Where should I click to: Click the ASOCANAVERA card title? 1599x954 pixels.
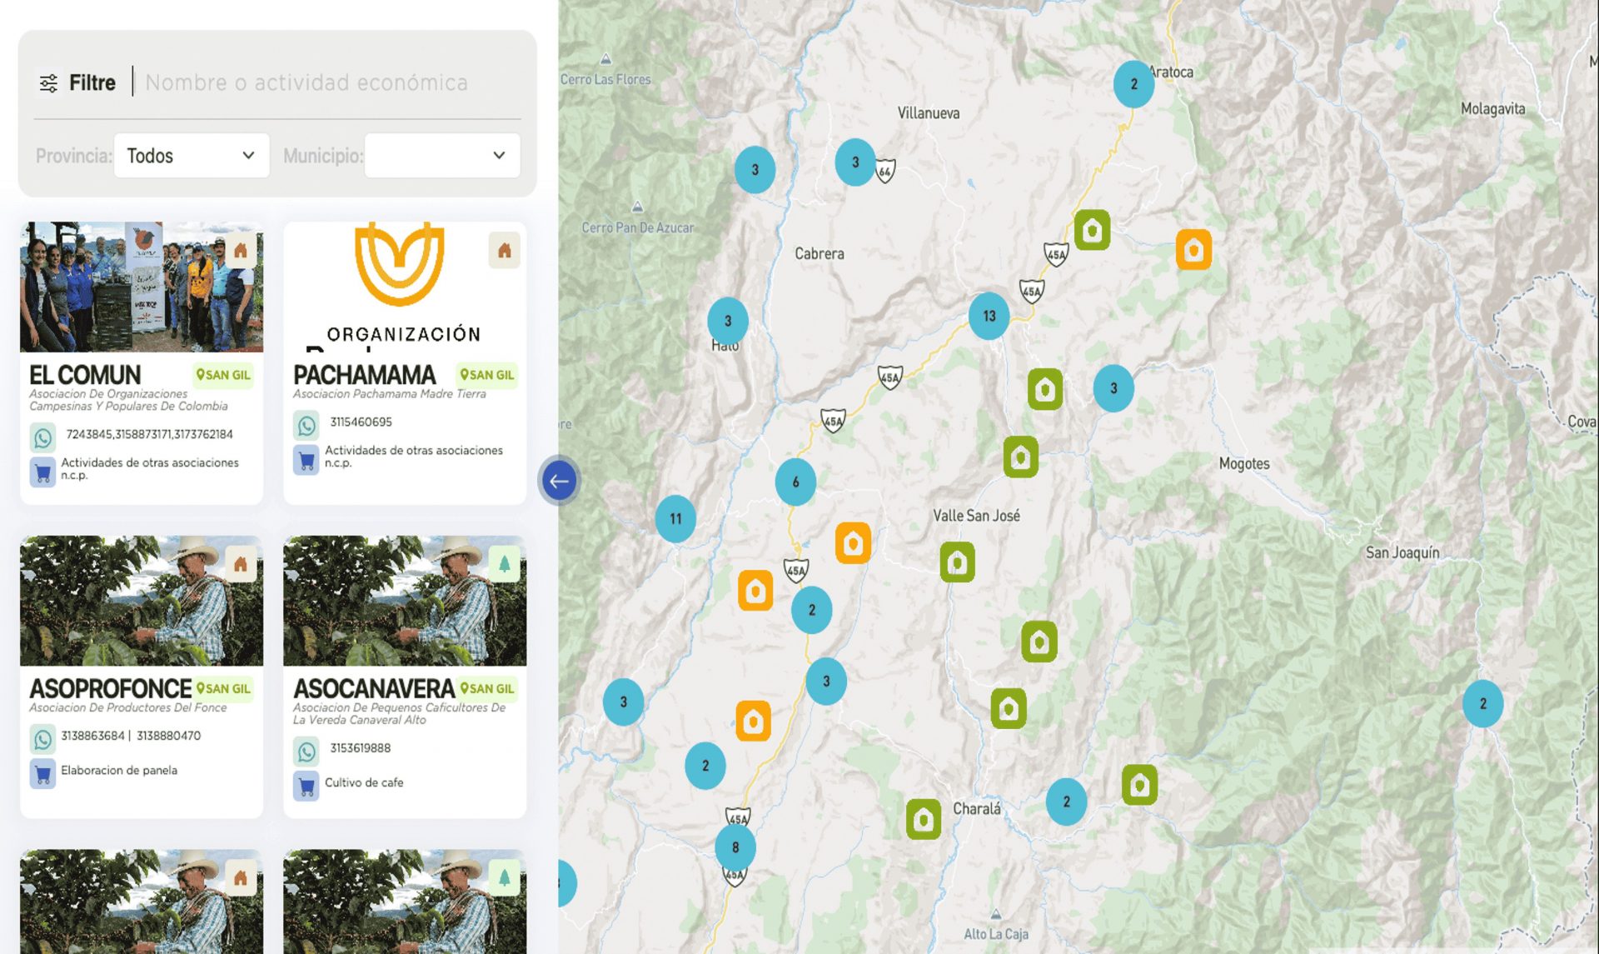point(374,689)
